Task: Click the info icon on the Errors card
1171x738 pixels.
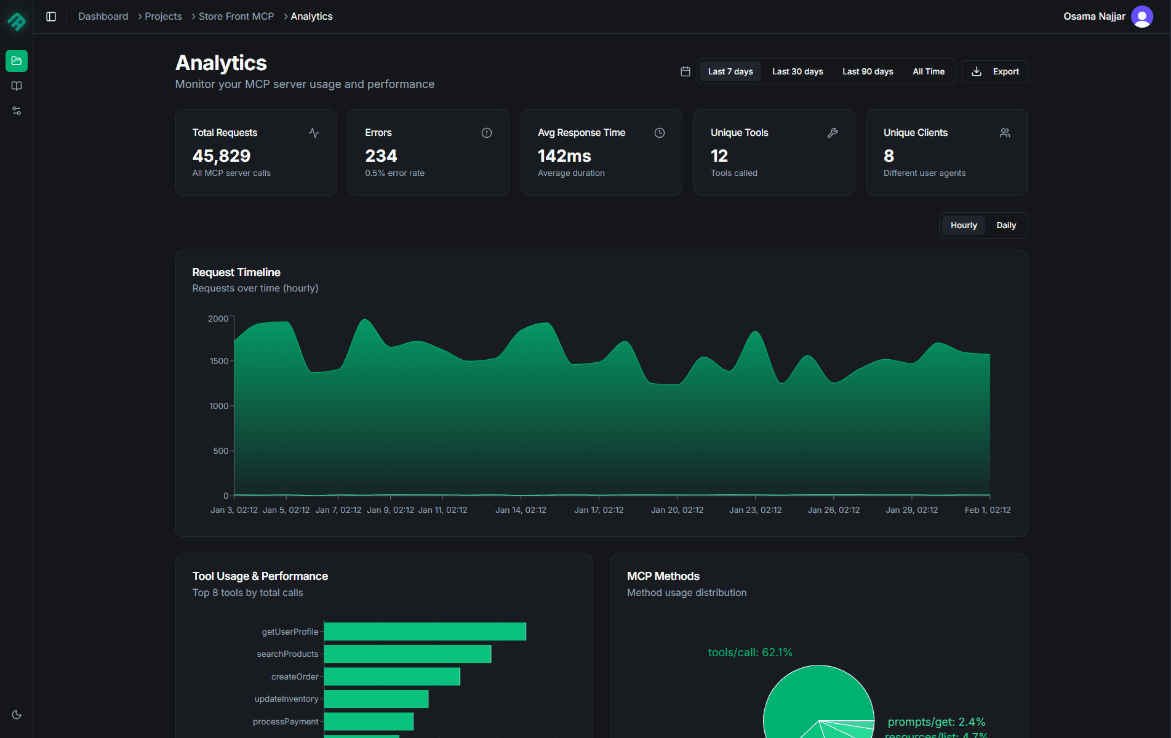Action: point(487,132)
